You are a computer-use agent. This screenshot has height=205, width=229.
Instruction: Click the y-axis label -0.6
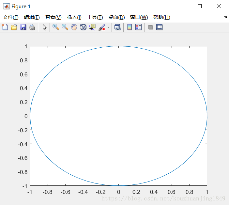[23, 158]
